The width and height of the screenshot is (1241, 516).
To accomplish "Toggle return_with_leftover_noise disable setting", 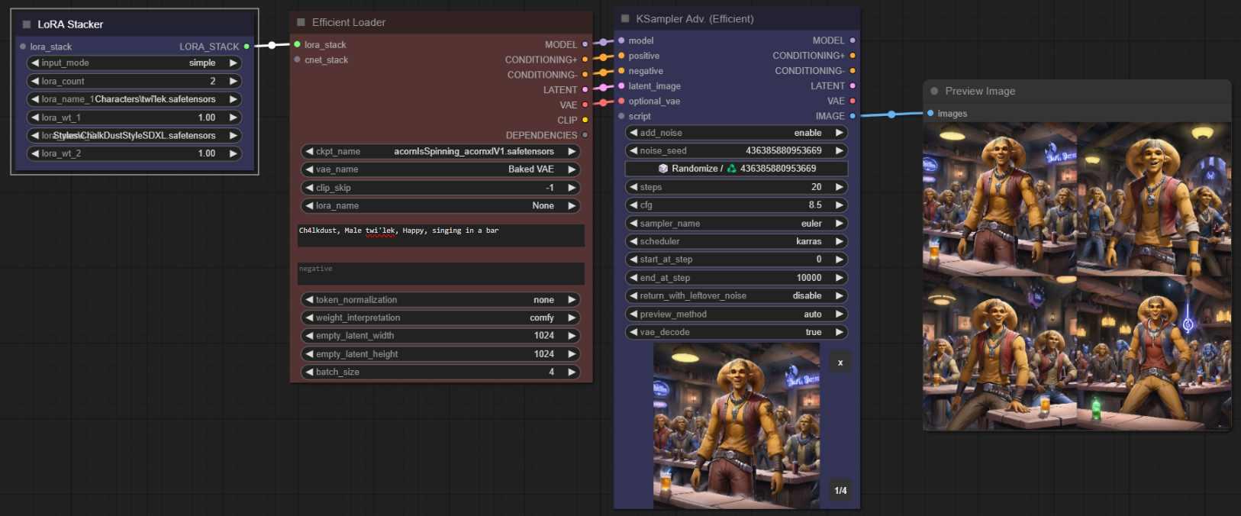I will tap(737, 296).
